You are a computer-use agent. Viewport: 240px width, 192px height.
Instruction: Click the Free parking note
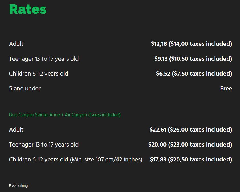coord(18,186)
